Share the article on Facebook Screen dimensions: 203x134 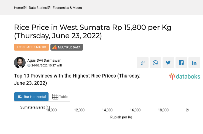click(181, 63)
